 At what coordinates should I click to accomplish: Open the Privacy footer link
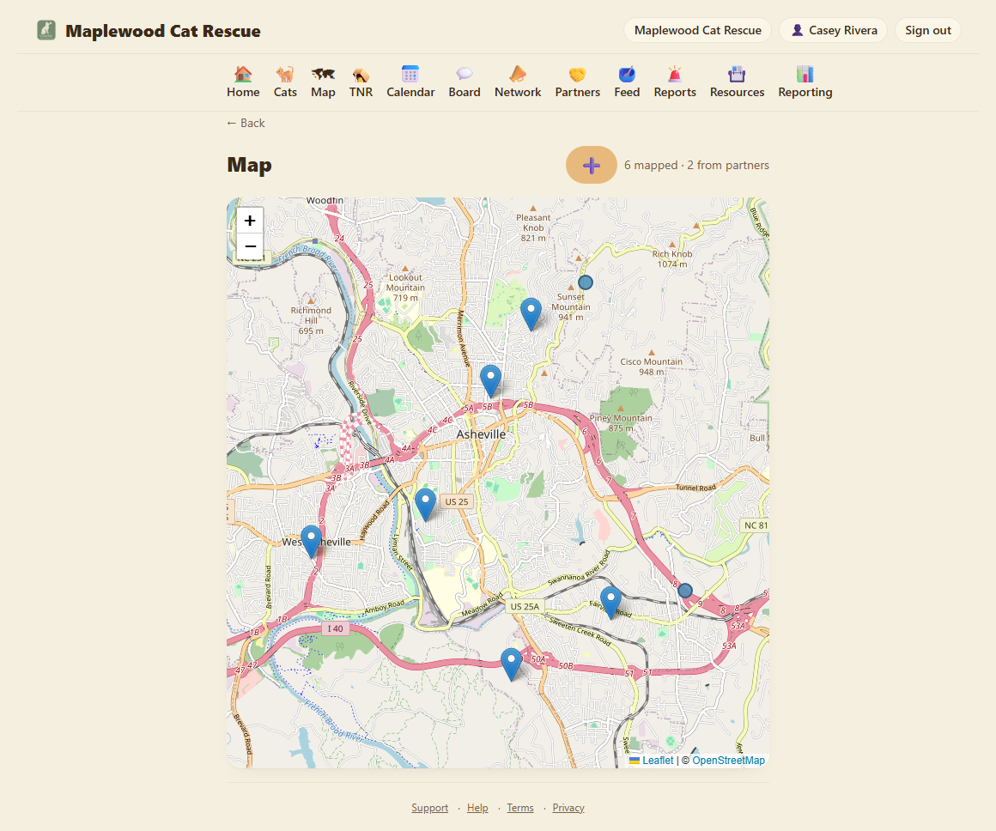[x=568, y=808]
